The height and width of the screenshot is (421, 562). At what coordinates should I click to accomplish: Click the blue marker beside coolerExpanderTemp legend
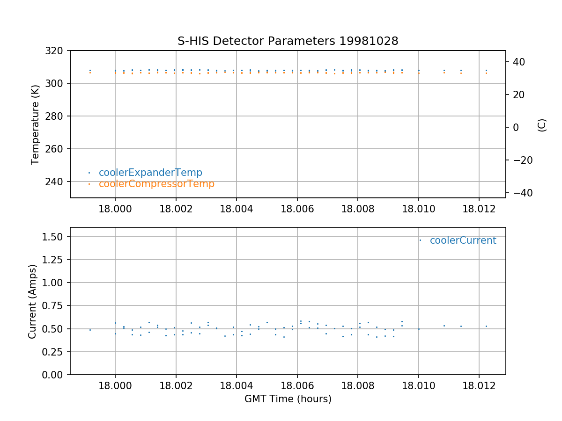click(x=89, y=173)
